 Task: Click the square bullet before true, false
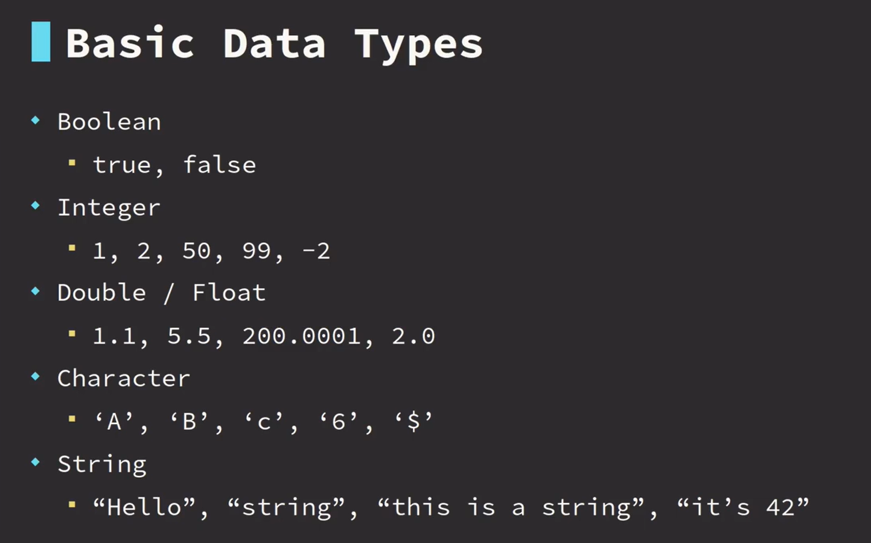[x=72, y=163]
